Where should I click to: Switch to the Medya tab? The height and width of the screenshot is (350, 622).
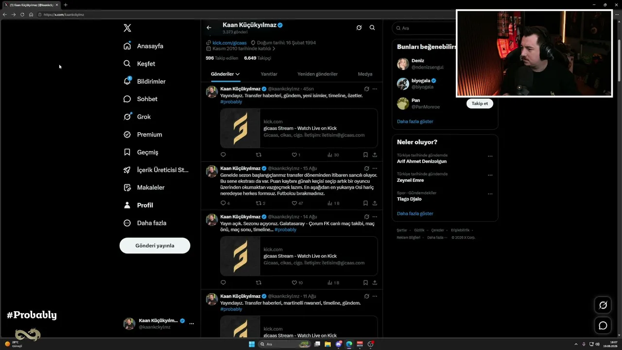tap(365, 74)
